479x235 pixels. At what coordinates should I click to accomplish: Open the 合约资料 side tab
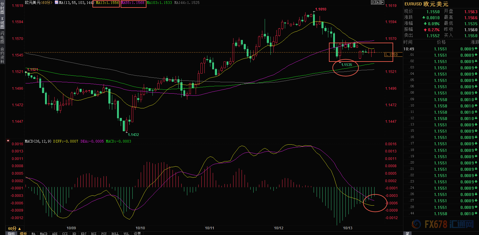click(x=2, y=55)
